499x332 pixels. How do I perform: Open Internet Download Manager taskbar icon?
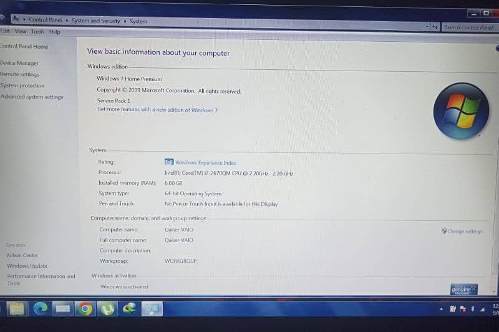[x=130, y=309]
